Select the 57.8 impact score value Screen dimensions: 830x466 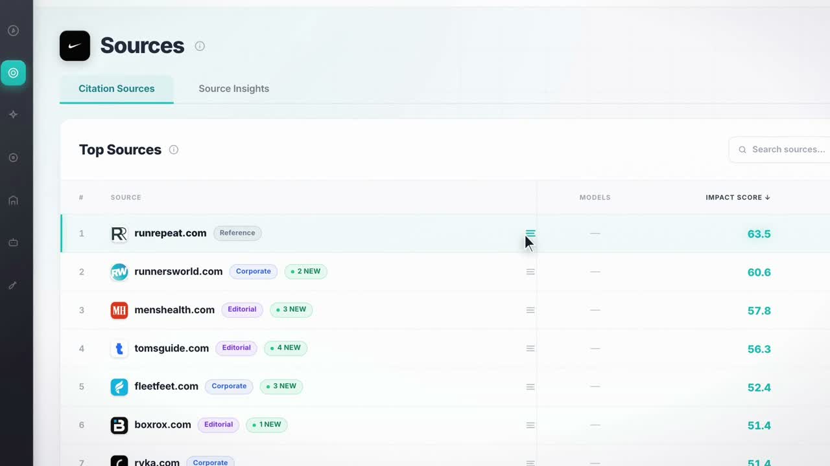click(x=759, y=311)
